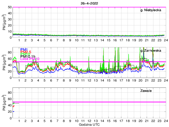Click the Godzina UTC axis label
Screen dimensions: 169x127
(89, 124)
